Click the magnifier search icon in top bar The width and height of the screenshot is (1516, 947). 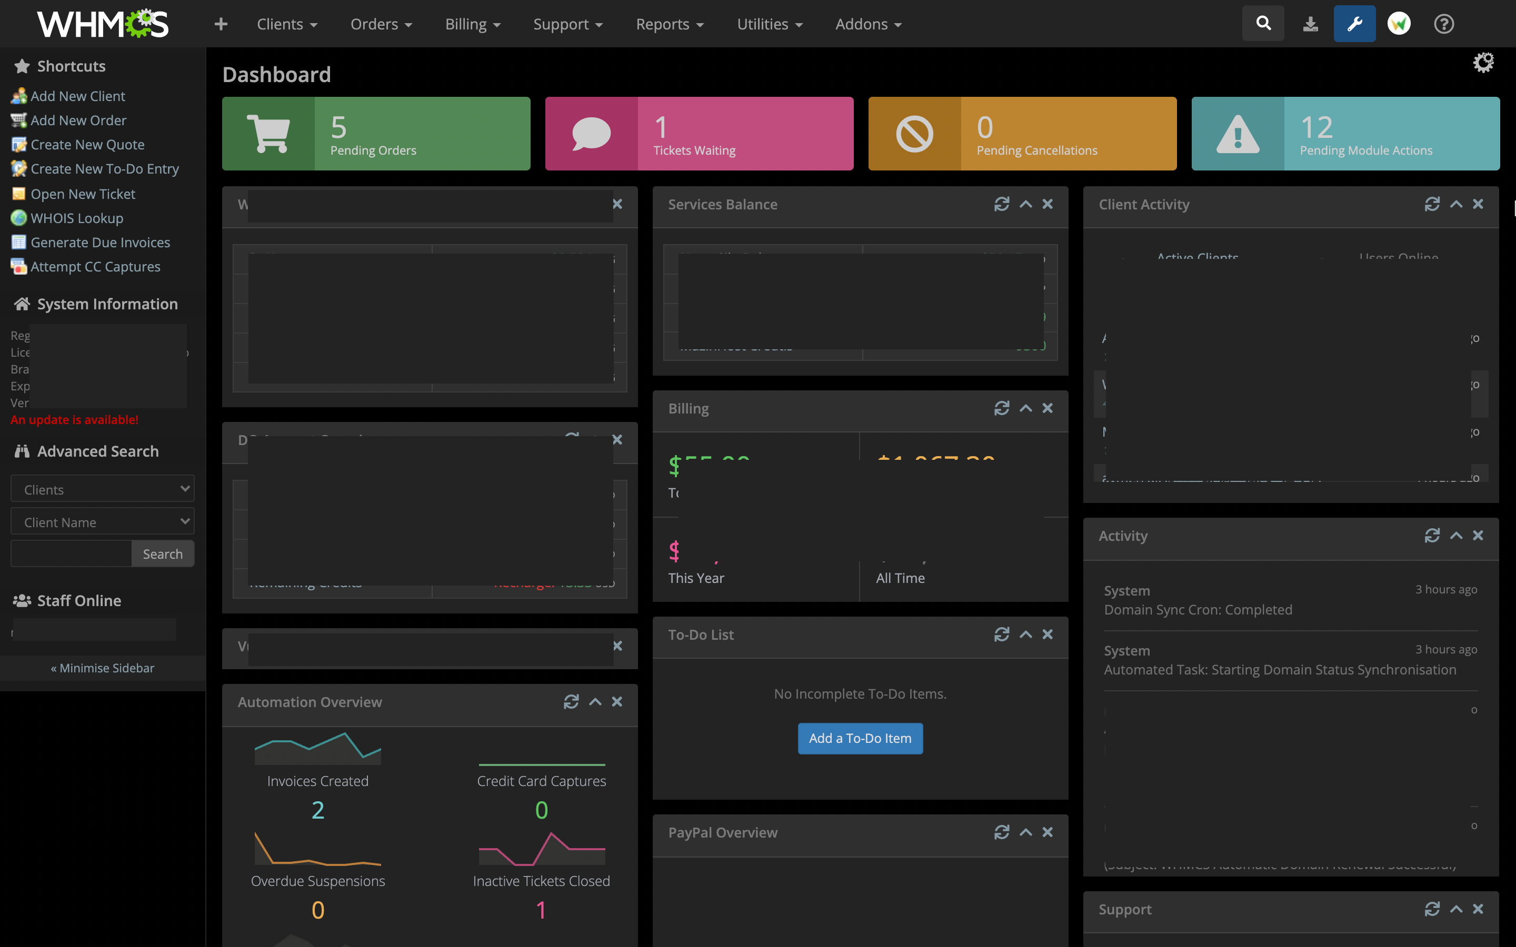click(x=1263, y=24)
